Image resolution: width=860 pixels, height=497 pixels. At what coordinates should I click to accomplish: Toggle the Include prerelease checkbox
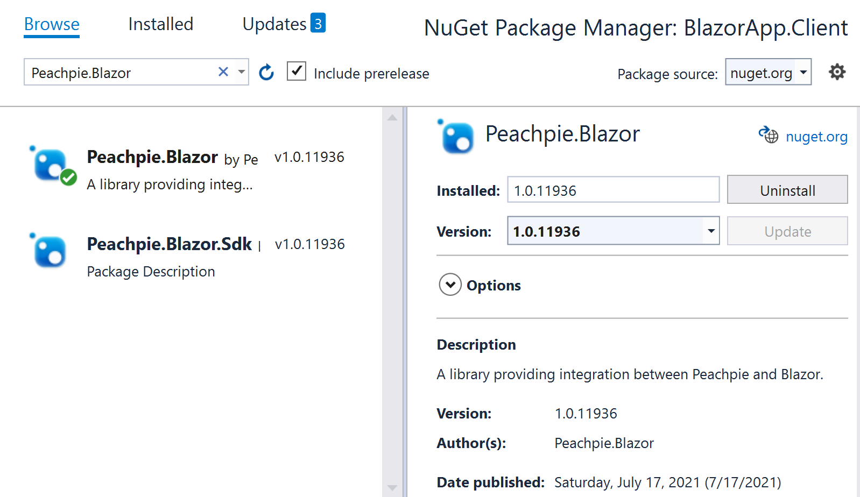click(x=297, y=71)
